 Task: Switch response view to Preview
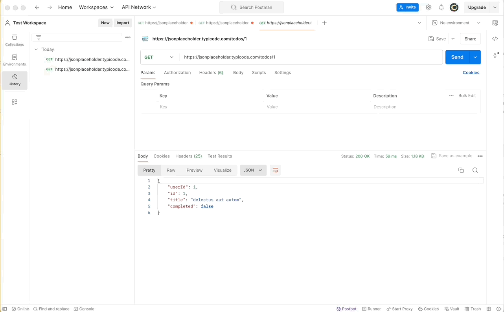(x=195, y=170)
